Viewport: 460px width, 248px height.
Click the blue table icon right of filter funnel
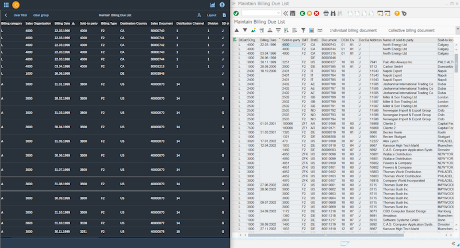(x=312, y=30)
